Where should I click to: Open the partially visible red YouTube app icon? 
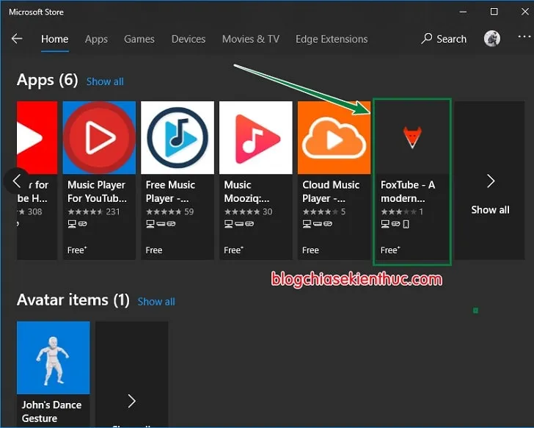click(37, 138)
